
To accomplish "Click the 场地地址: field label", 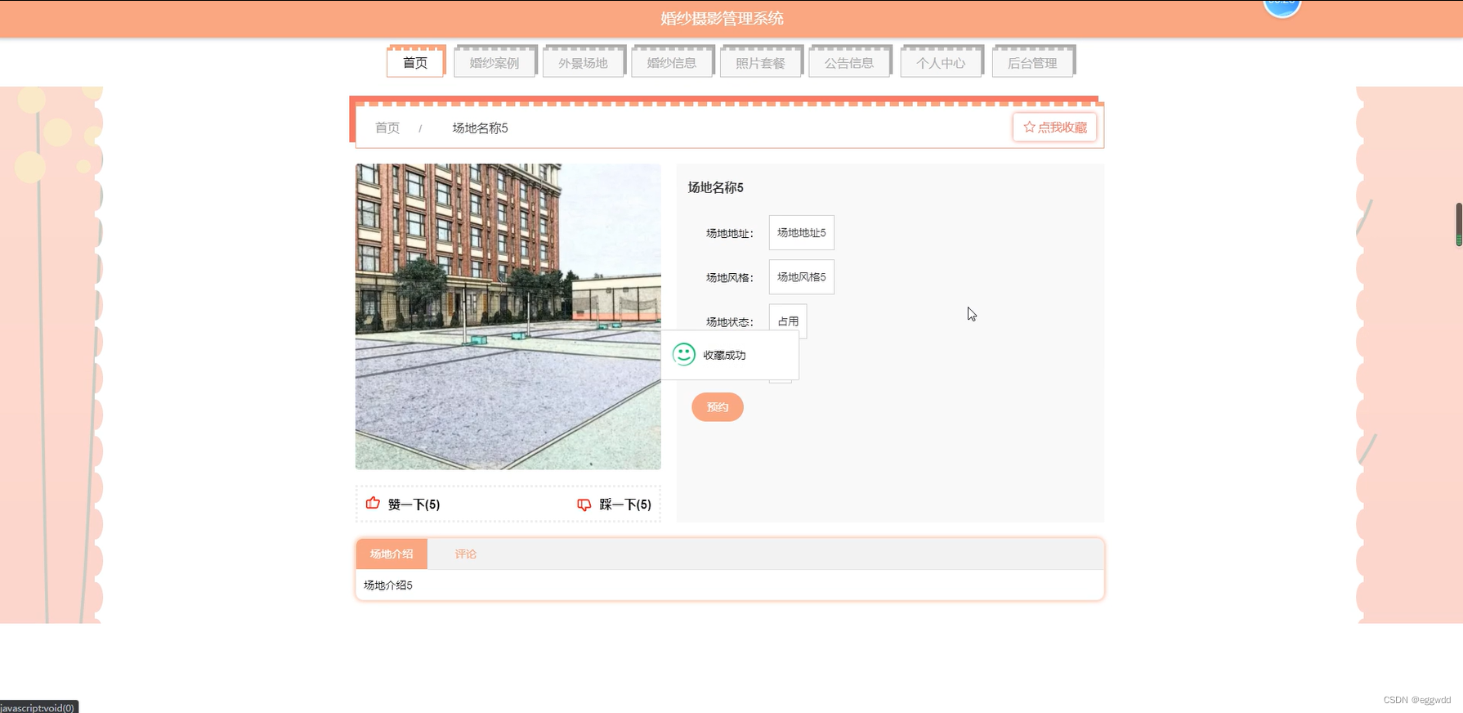I will click(730, 233).
